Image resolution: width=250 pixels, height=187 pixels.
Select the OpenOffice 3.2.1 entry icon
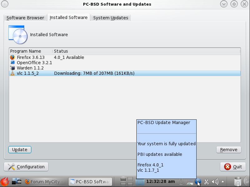click(12, 63)
